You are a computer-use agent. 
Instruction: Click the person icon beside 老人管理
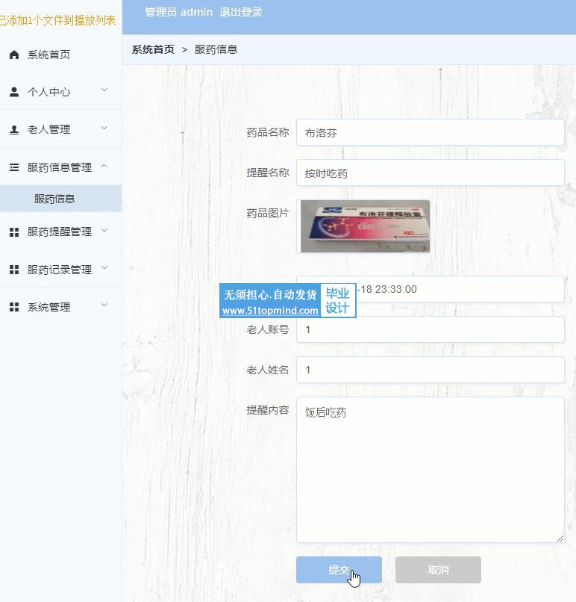point(14,129)
